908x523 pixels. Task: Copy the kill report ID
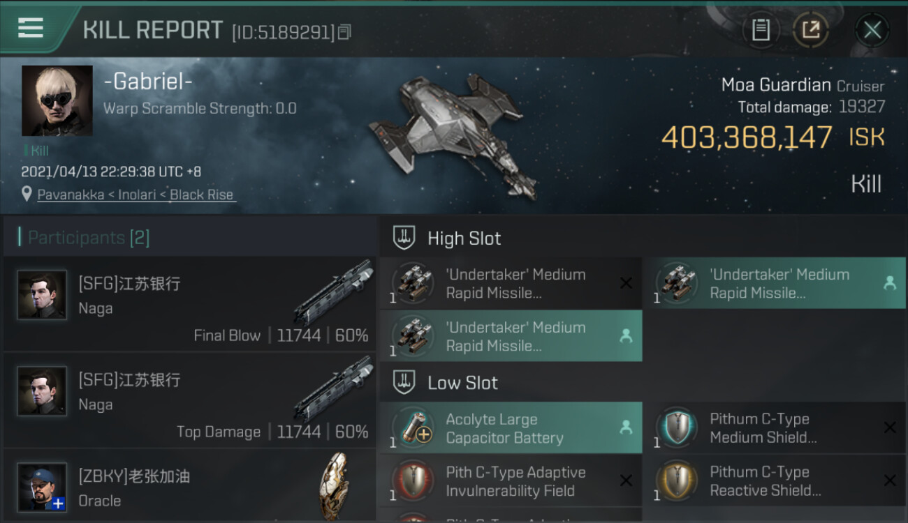[344, 32]
